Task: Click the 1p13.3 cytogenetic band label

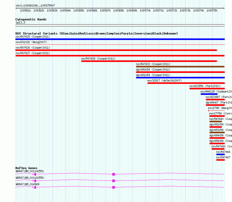Action: click(20, 22)
